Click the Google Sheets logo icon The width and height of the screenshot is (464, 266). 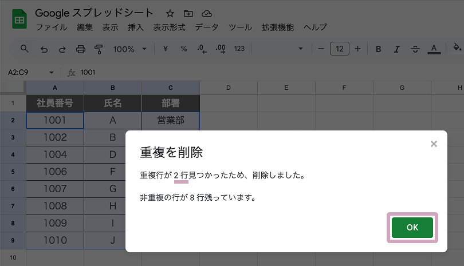coord(19,19)
